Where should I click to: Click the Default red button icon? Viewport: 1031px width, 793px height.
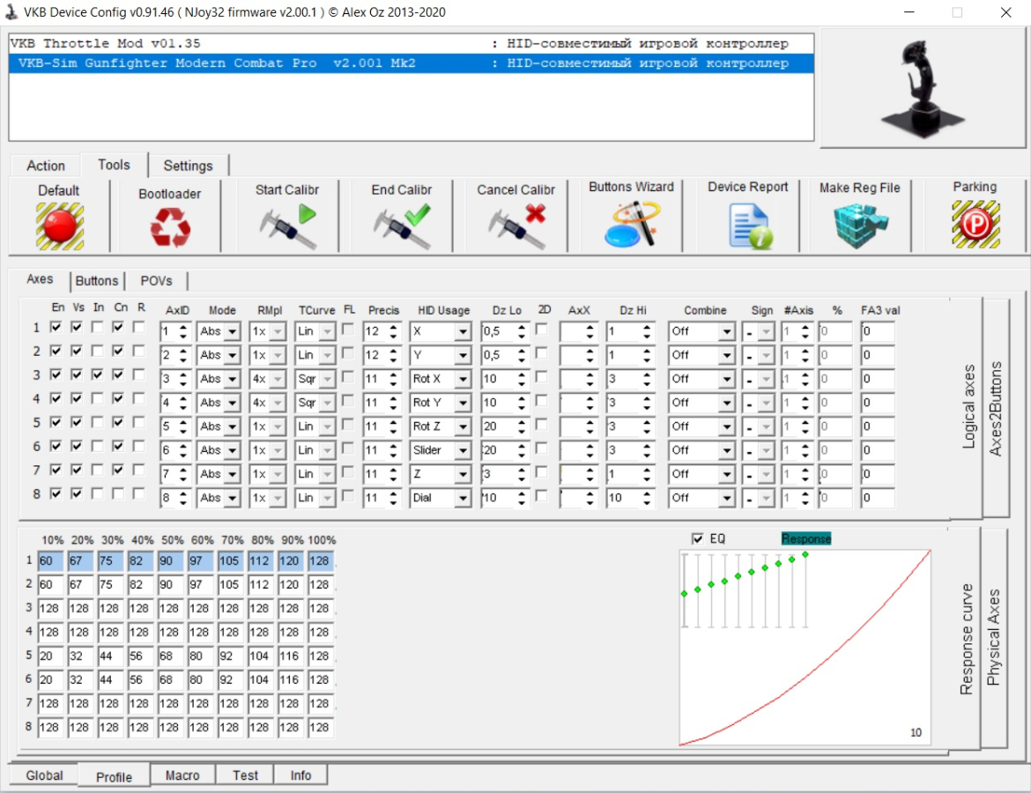[59, 226]
